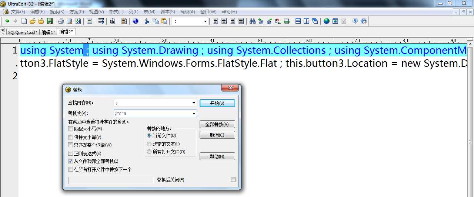
Task: Tick the 替换后关闭 checkbox
Action: click(233, 180)
